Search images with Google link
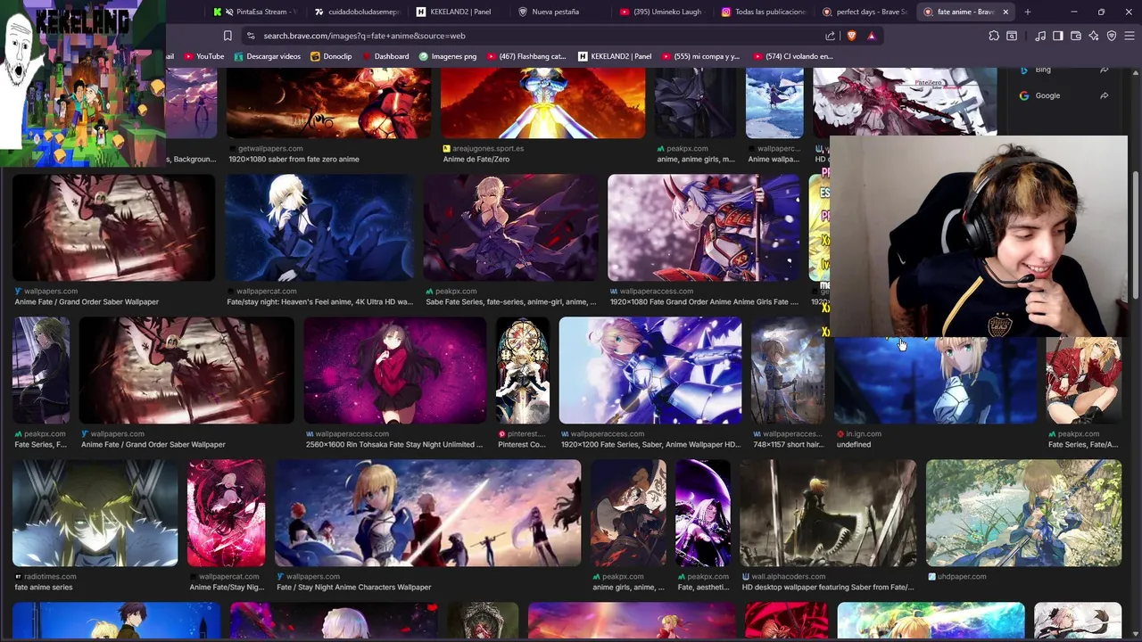This screenshot has height=642, width=1142. 1047,95
